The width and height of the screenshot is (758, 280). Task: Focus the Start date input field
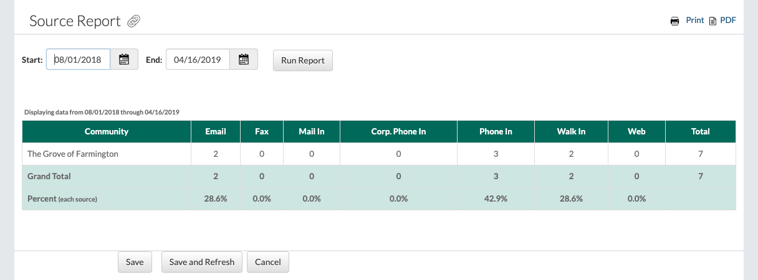(x=79, y=60)
